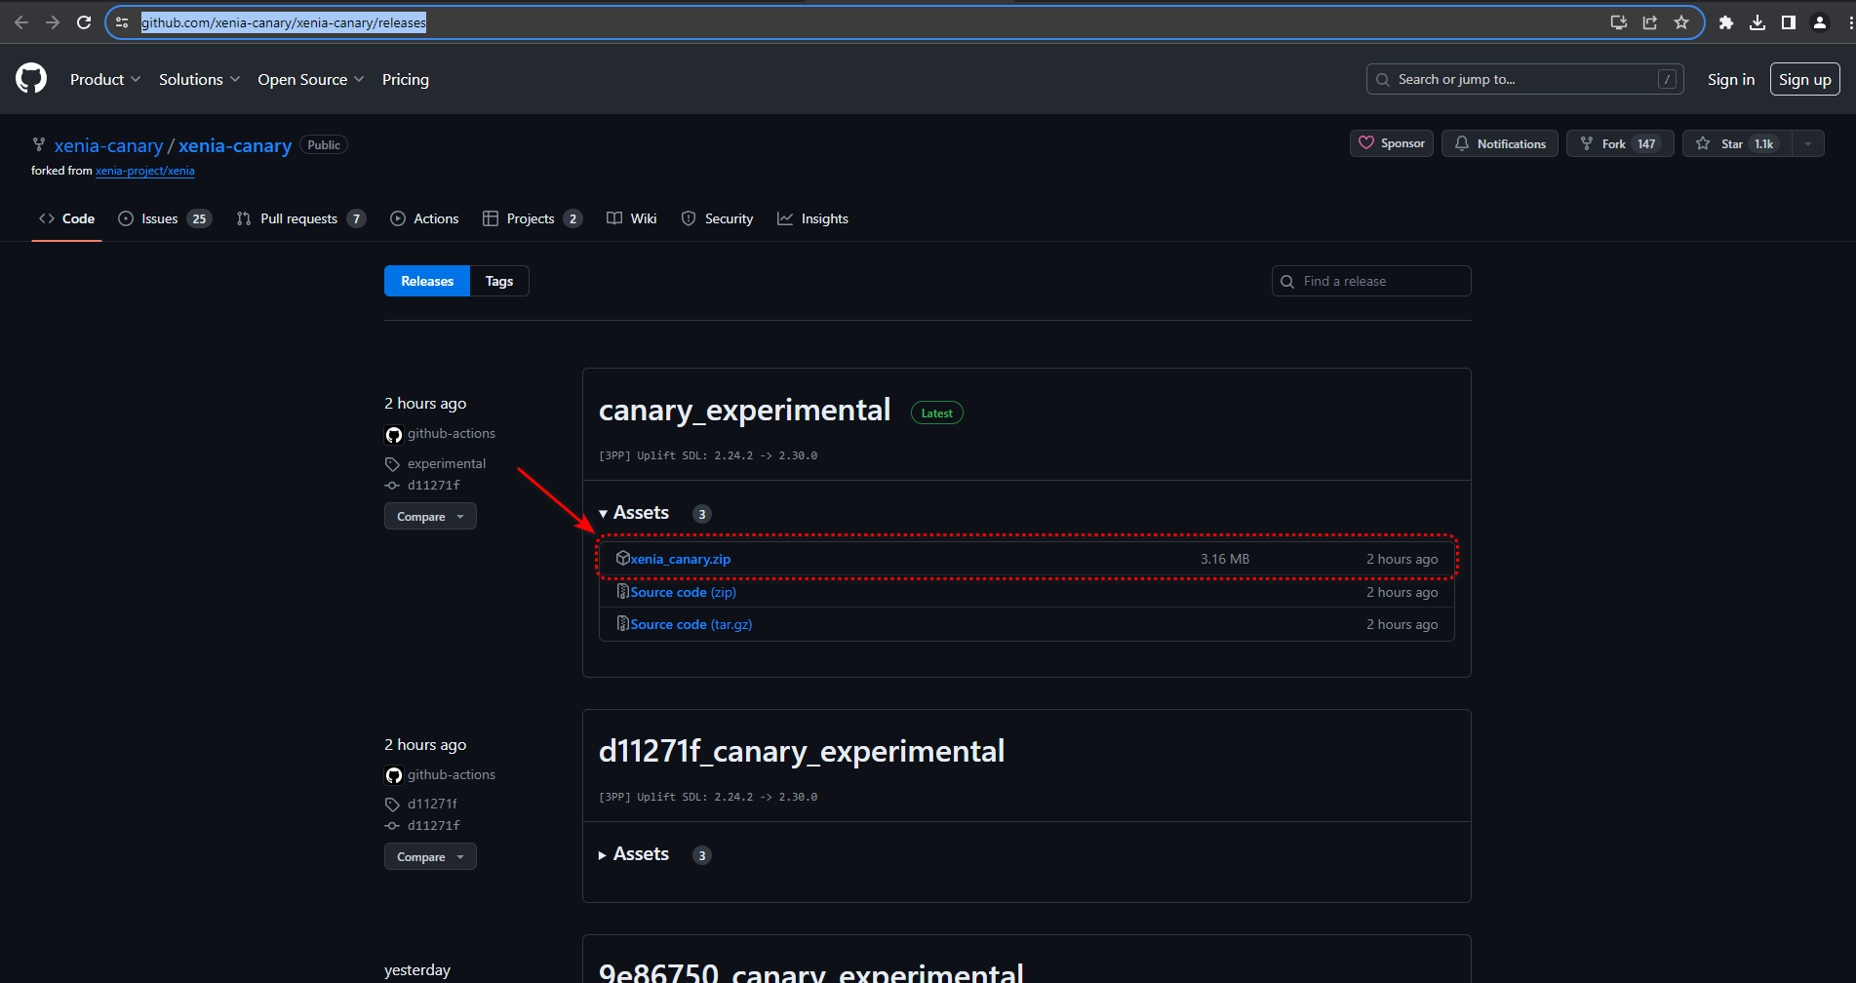Open the d11271f_canary_experimental release title
The image size is (1856, 983).
(802, 751)
